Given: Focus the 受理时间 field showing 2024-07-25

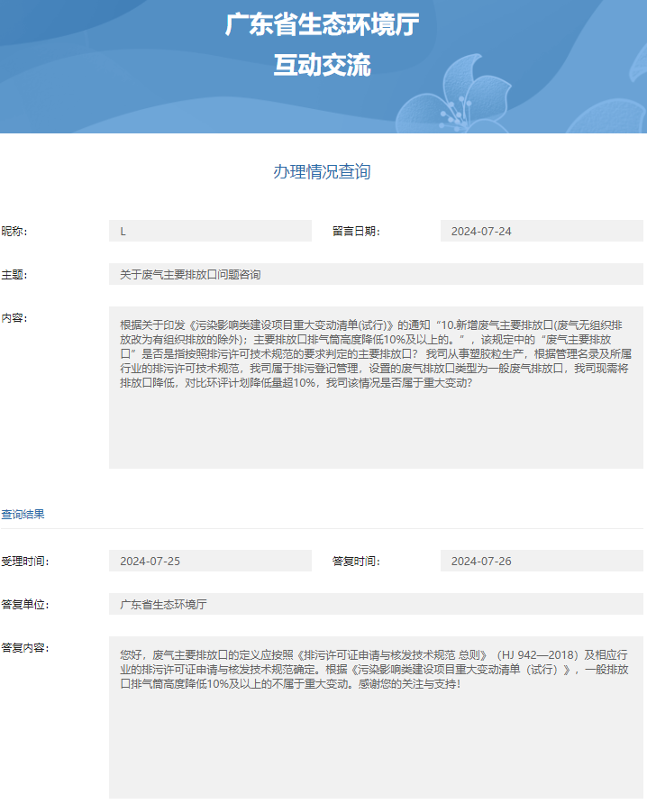Looking at the screenshot, I should pos(210,561).
